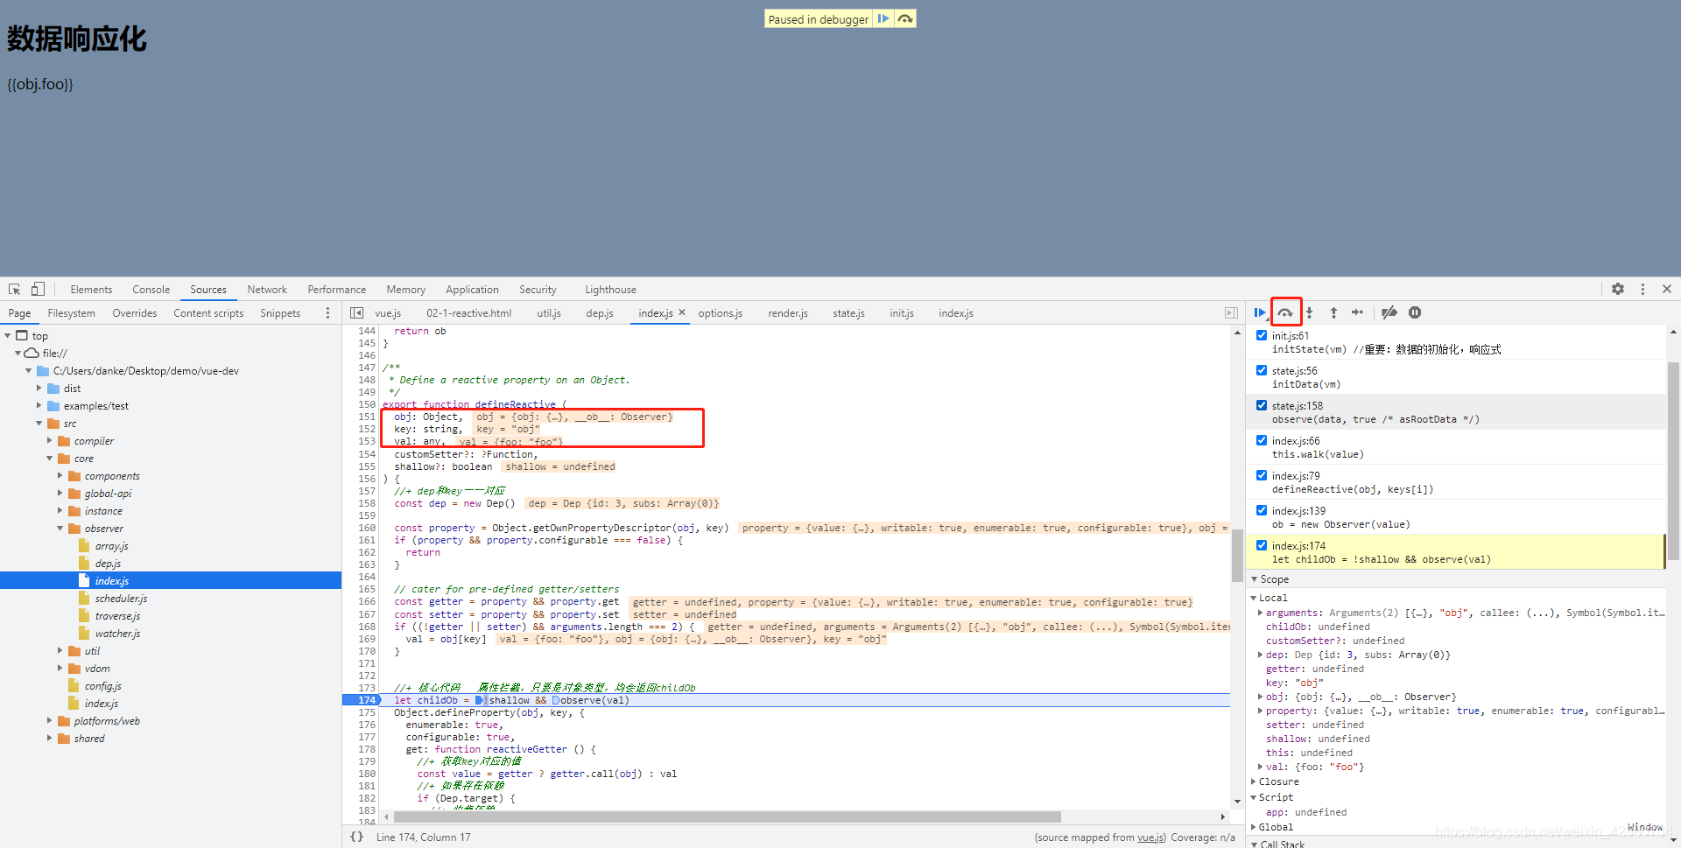Switch to the Elements tab
The height and width of the screenshot is (848, 1681).
(91, 290)
